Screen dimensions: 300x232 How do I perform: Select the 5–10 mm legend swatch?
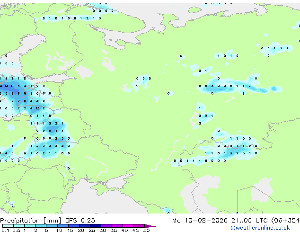pos(52,226)
